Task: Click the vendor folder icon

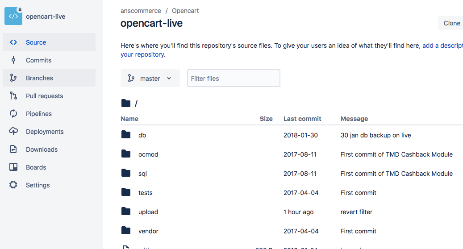Action: tap(126, 230)
